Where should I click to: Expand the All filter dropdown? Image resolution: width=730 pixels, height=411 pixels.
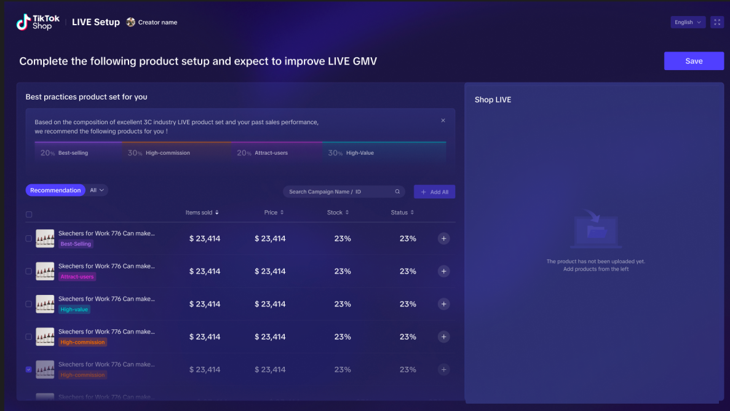[97, 190]
